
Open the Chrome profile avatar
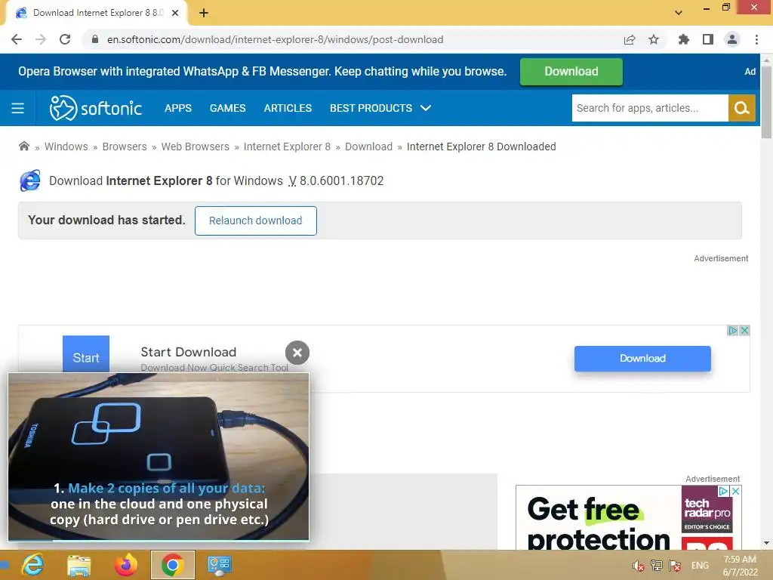point(732,39)
